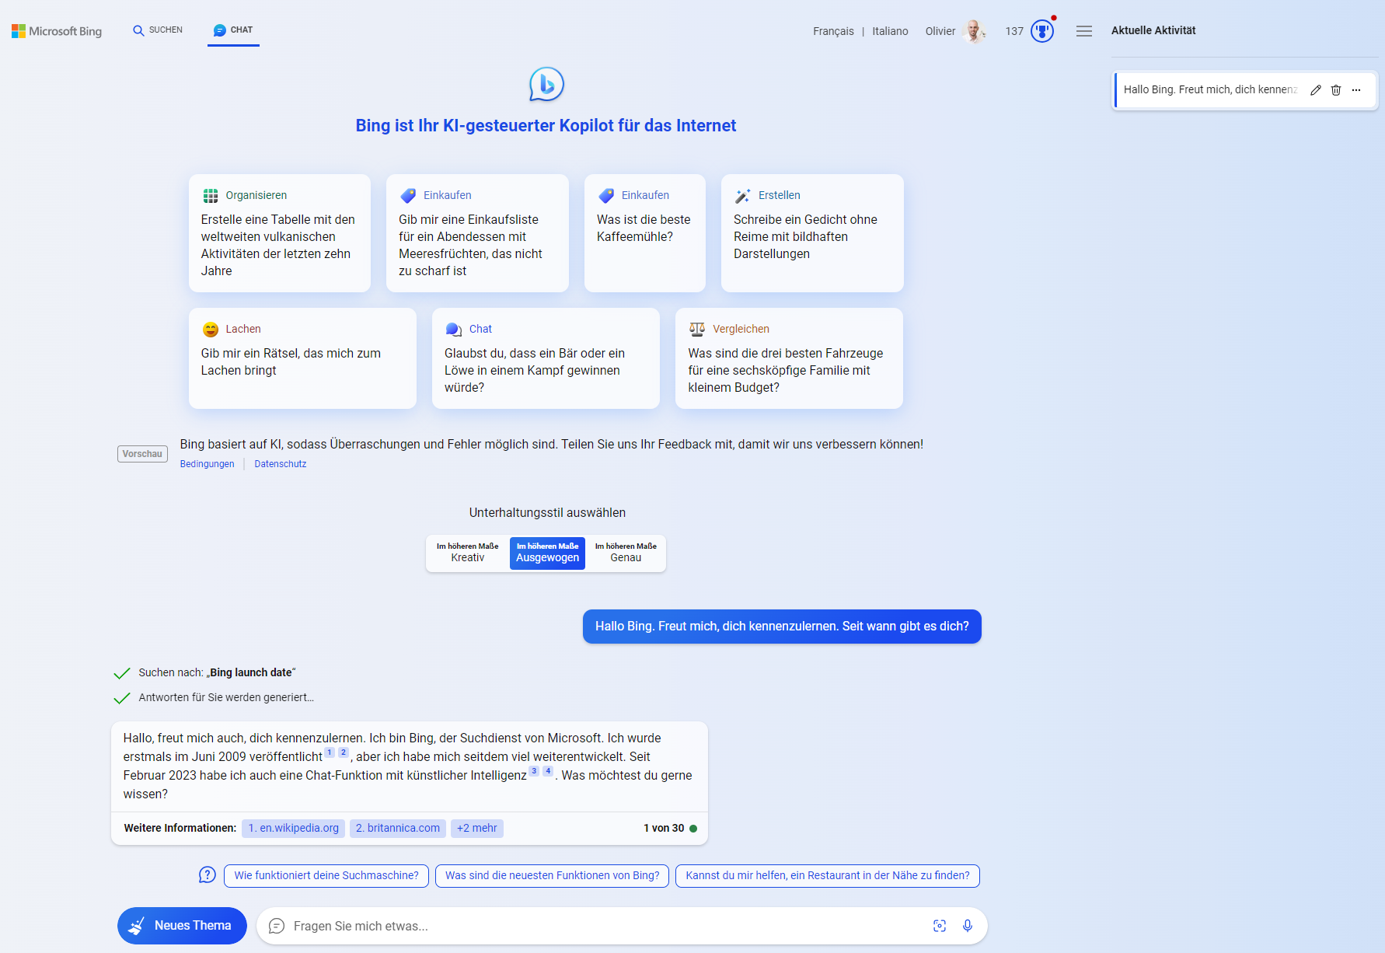Open the SUCHEN search tab
The height and width of the screenshot is (953, 1385).
[x=158, y=30]
